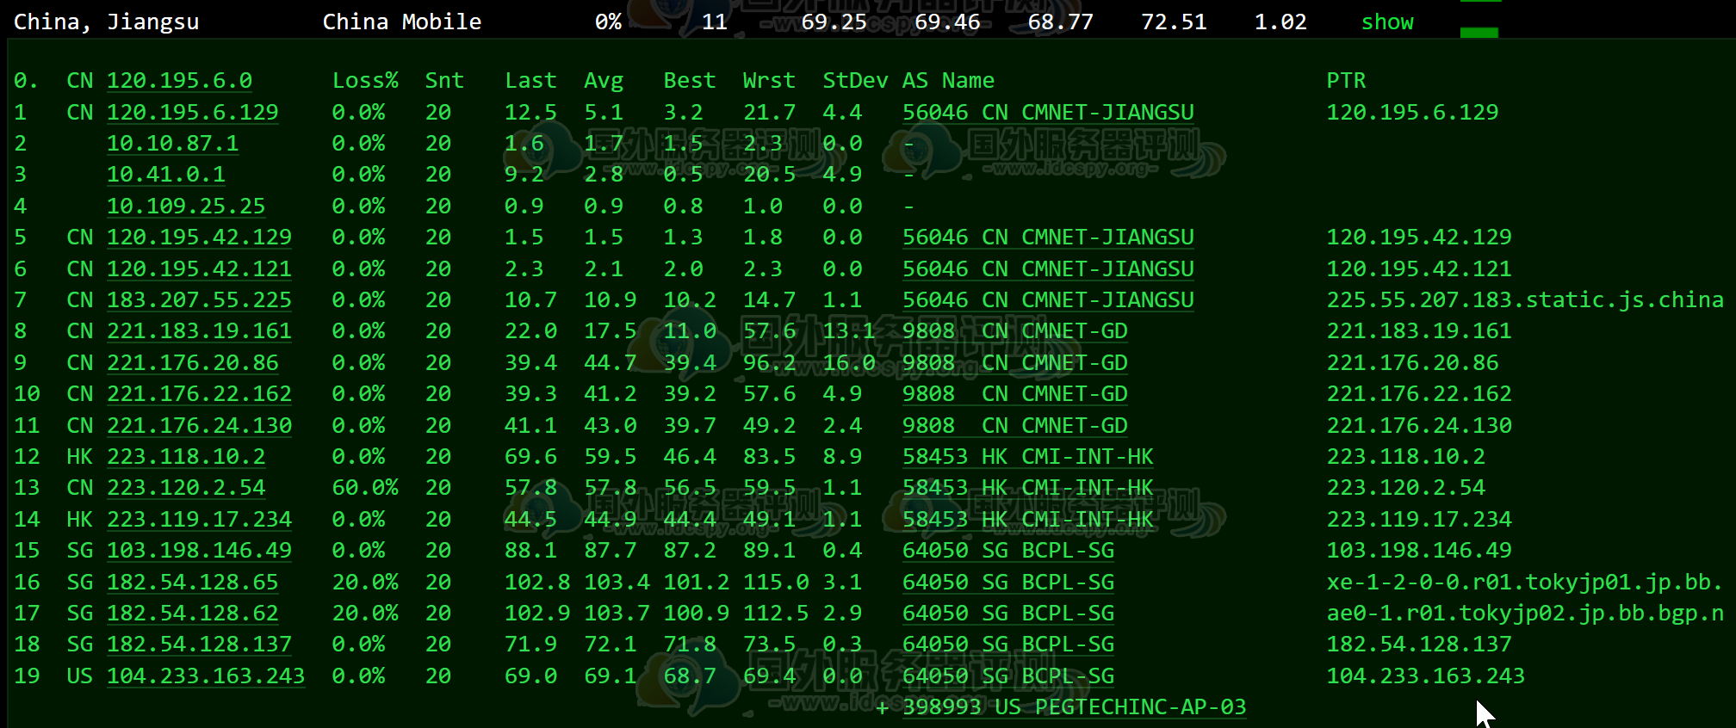Open hop 3 IP 10.41.0.1

(166, 175)
